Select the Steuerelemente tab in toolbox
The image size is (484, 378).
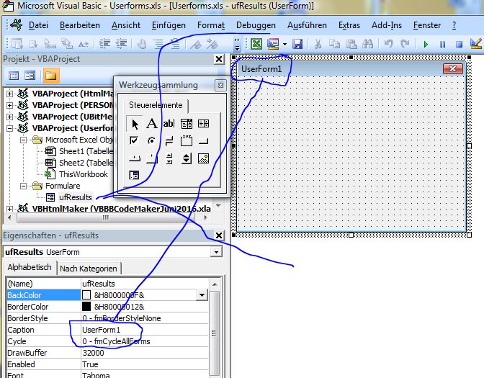point(156,105)
